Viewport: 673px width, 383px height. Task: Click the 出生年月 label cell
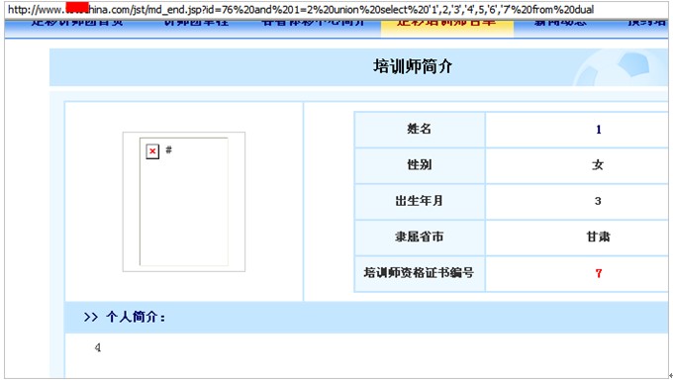coord(420,201)
